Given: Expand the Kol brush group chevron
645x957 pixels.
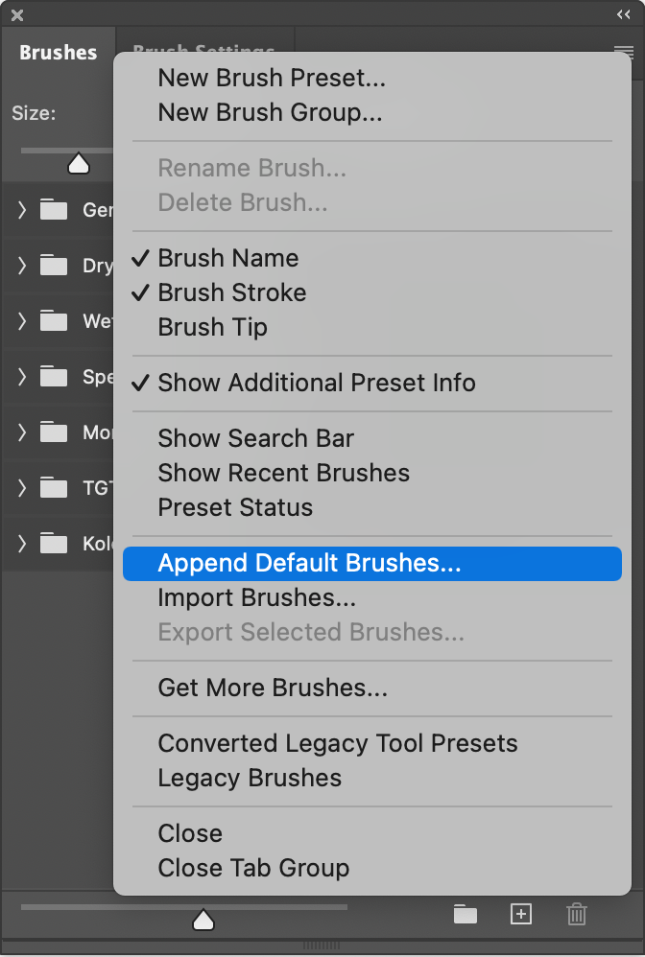Looking at the screenshot, I should point(22,543).
